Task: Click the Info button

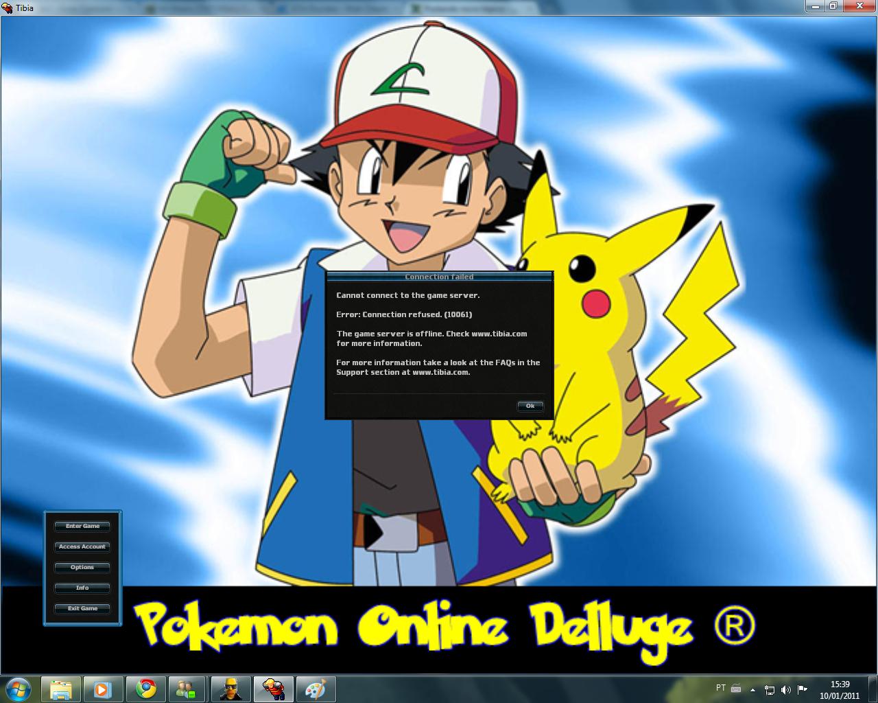Action: (82, 588)
